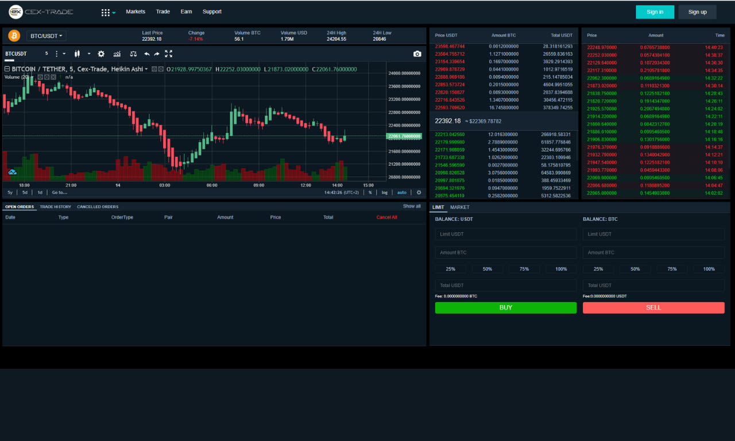Click the compare symbols scales icon
This screenshot has height=441, width=735.
[x=133, y=54]
